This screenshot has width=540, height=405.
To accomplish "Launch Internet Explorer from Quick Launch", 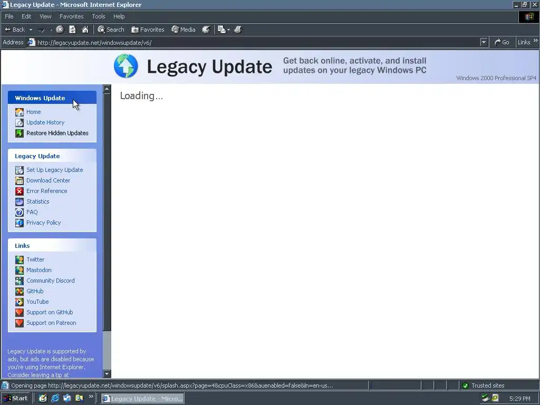I will point(55,399).
